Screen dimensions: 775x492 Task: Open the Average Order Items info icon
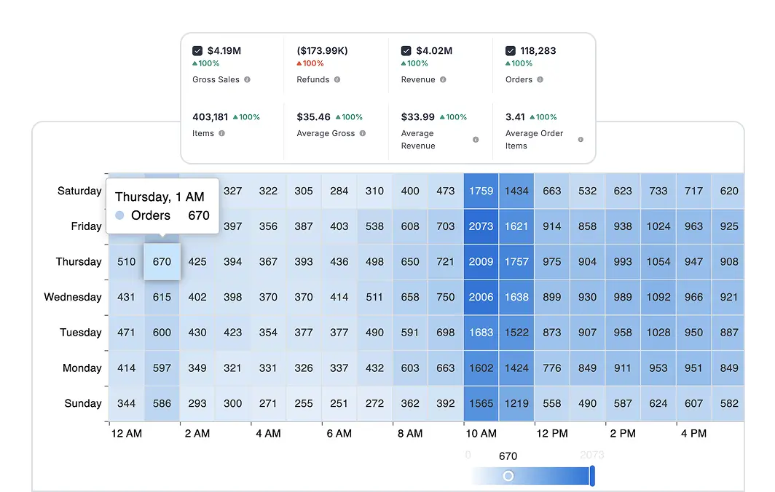coord(581,140)
